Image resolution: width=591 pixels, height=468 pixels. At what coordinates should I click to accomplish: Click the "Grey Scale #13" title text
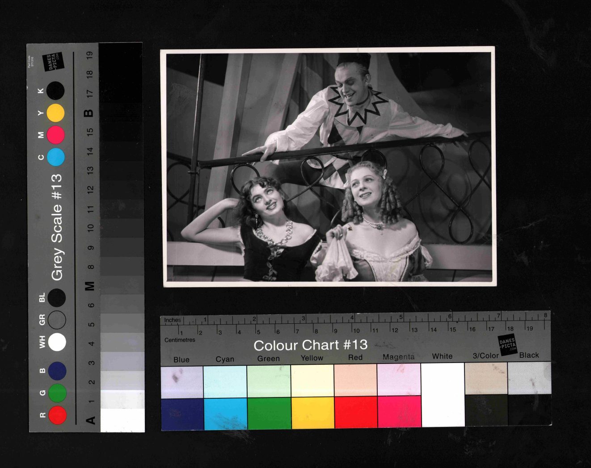coord(57,227)
